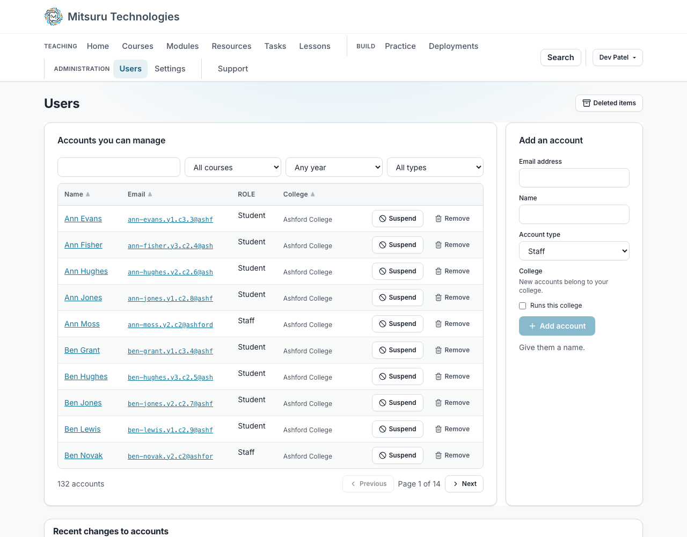Open Ann Moss's profile link
The height and width of the screenshot is (537, 687).
click(82, 324)
